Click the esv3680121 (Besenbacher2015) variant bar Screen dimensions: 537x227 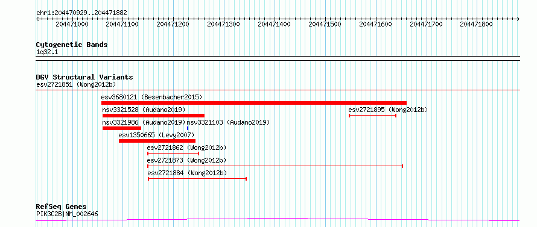(x=254, y=103)
